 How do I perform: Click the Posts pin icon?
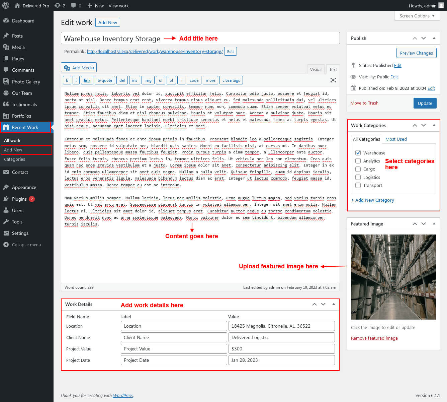point(6,36)
